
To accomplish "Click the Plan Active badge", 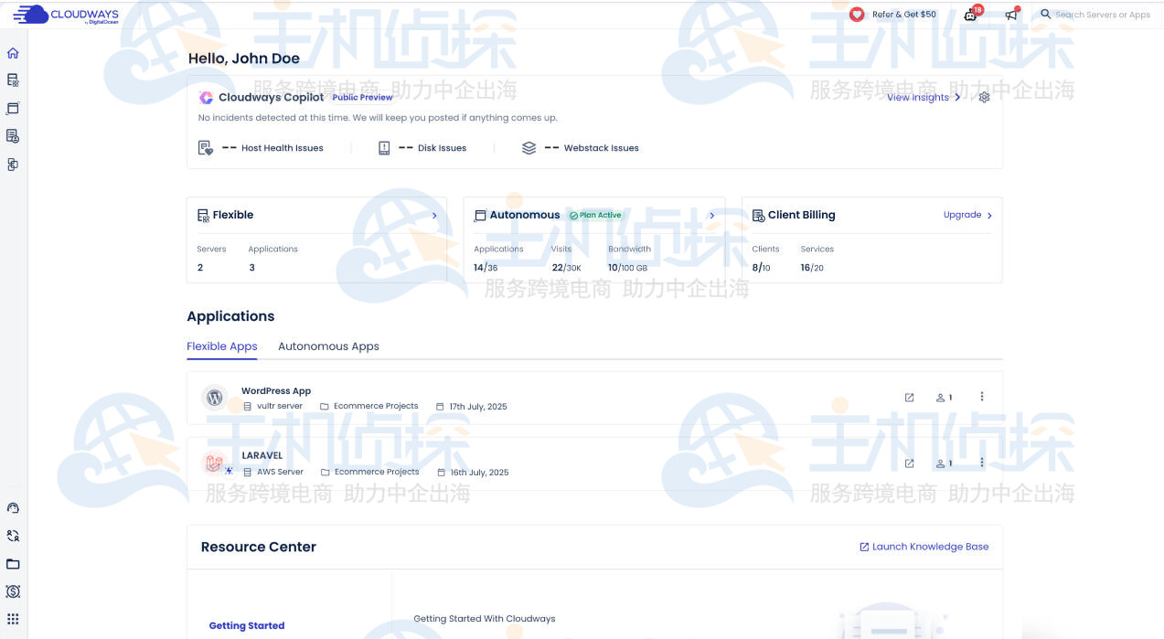I will (x=595, y=215).
